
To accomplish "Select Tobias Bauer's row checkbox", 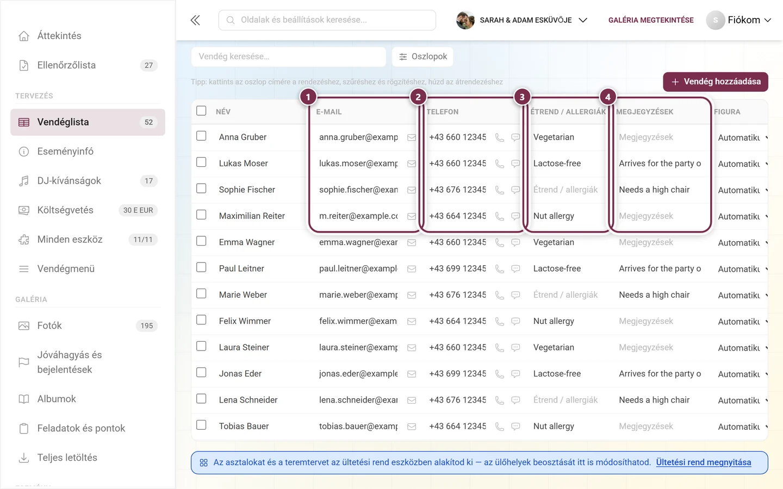I will click(201, 425).
